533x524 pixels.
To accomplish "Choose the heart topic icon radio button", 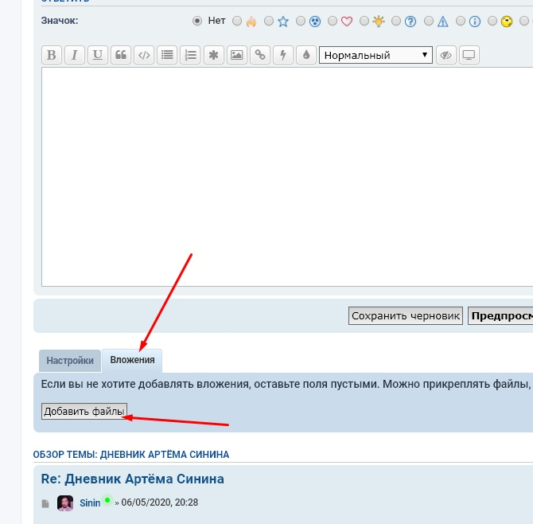I will (x=332, y=21).
